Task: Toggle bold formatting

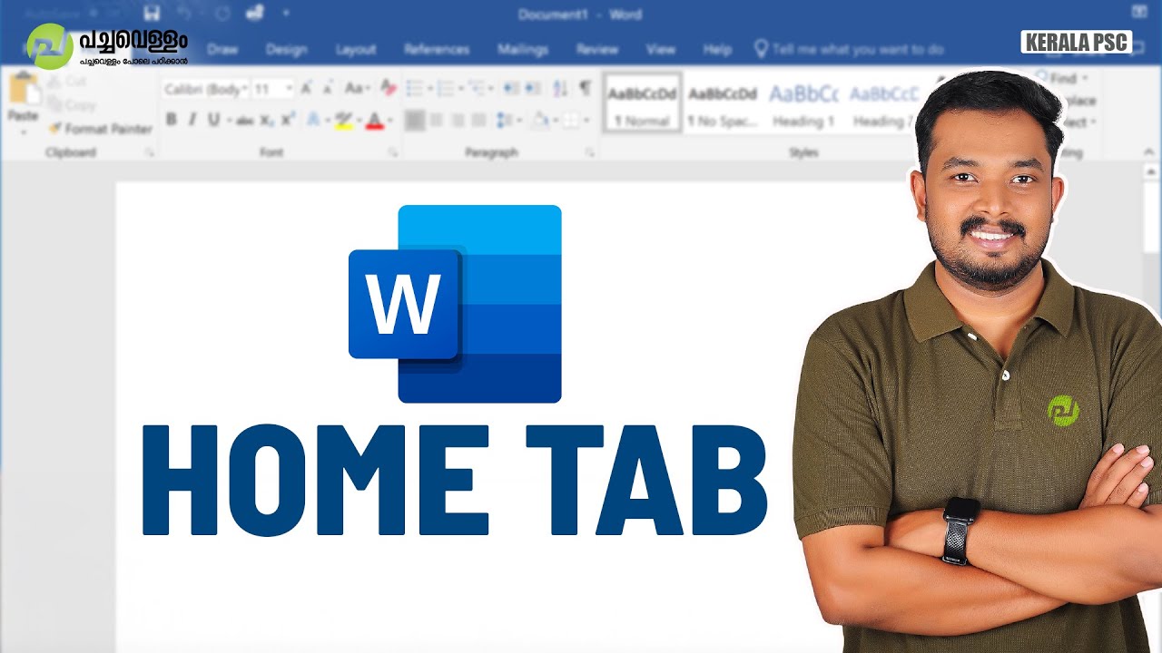Action: (171, 120)
